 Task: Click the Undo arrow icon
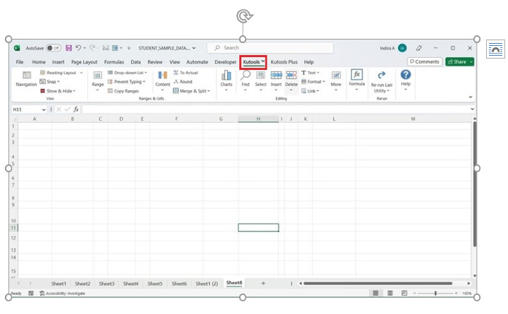coord(78,48)
